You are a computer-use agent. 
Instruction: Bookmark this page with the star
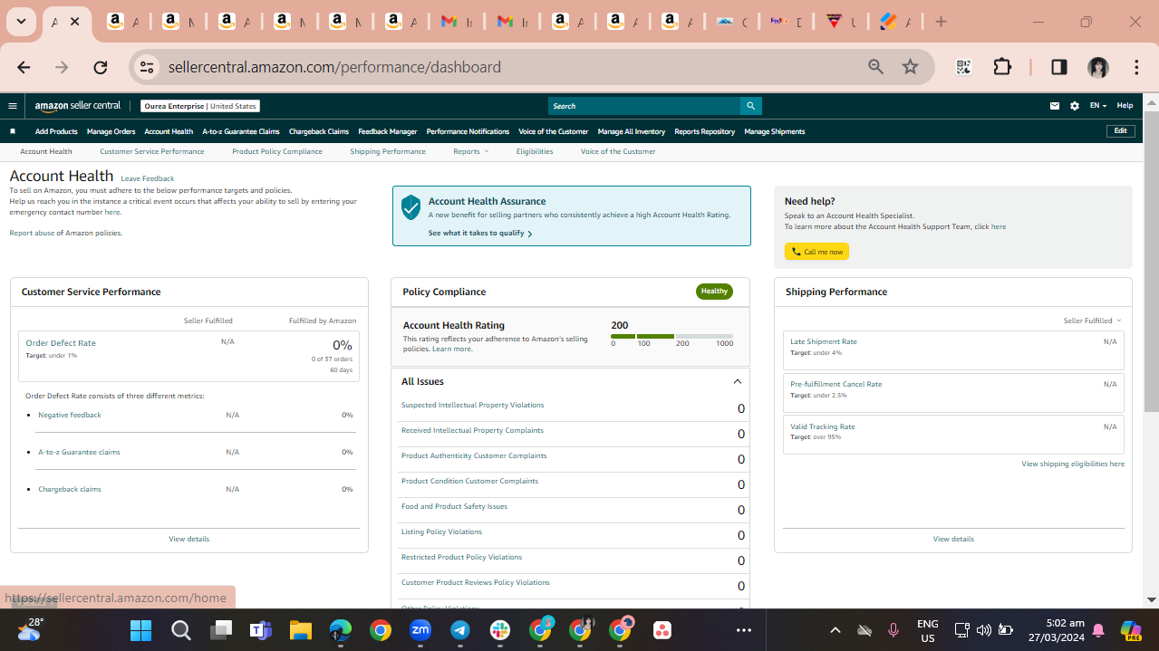[x=911, y=67]
